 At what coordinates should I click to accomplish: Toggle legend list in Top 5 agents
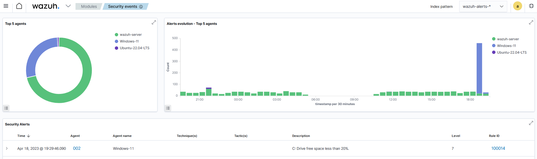pos(6,108)
